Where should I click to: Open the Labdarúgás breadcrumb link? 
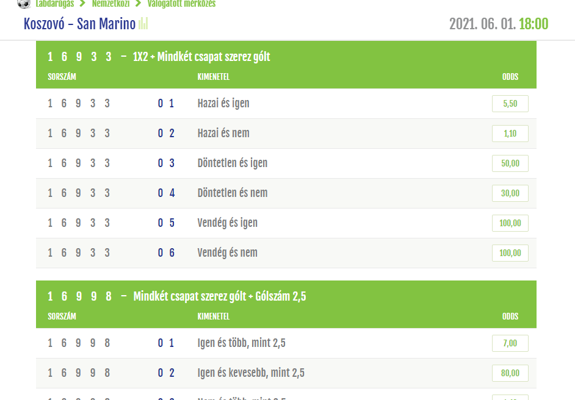pos(54,4)
